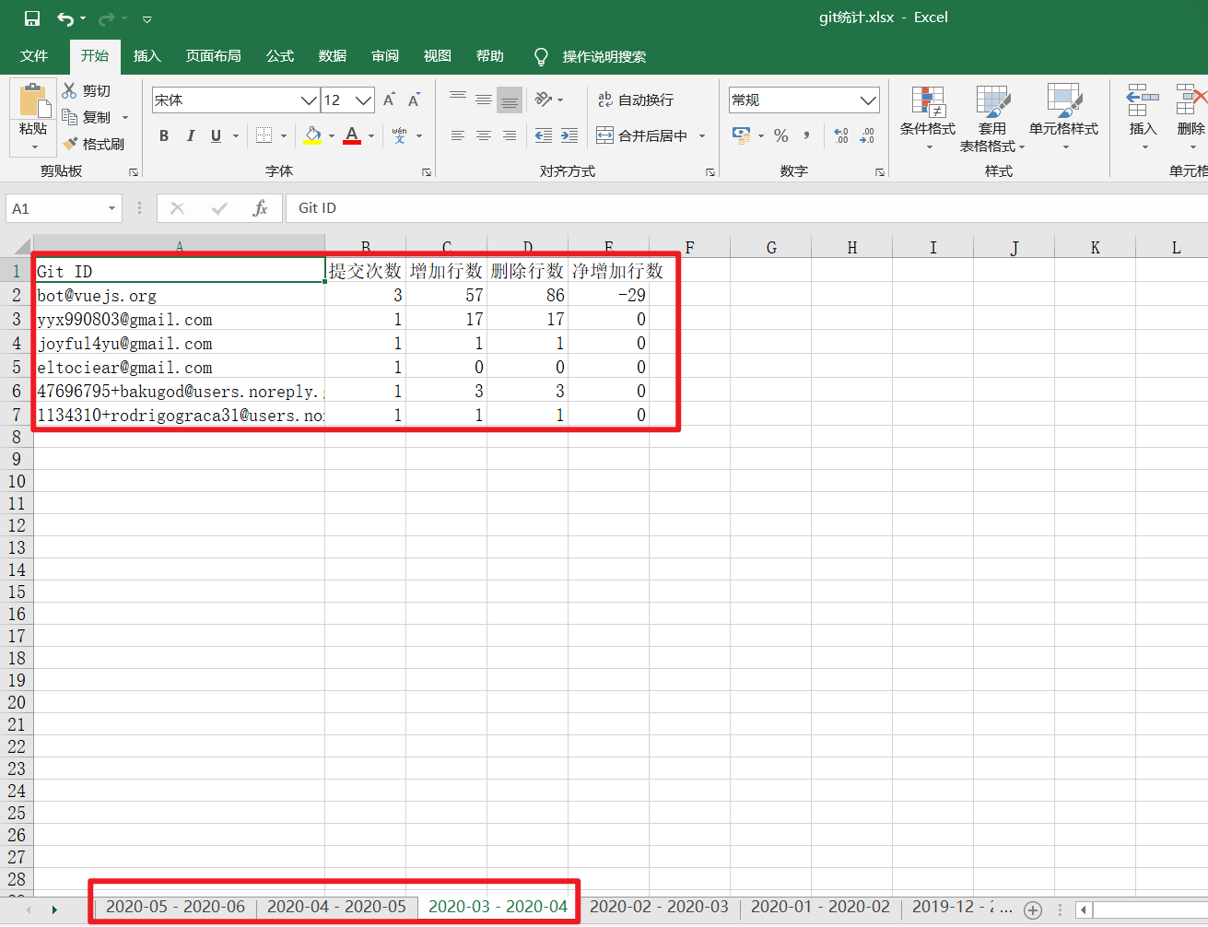
Task: Activate the Format Painter (格式刷)
Action: pos(93,144)
